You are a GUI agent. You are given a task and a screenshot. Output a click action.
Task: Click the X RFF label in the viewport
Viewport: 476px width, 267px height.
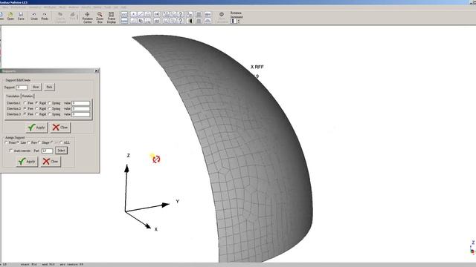(257, 67)
